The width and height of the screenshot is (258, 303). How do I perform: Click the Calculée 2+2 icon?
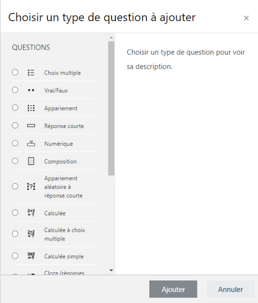click(x=31, y=213)
